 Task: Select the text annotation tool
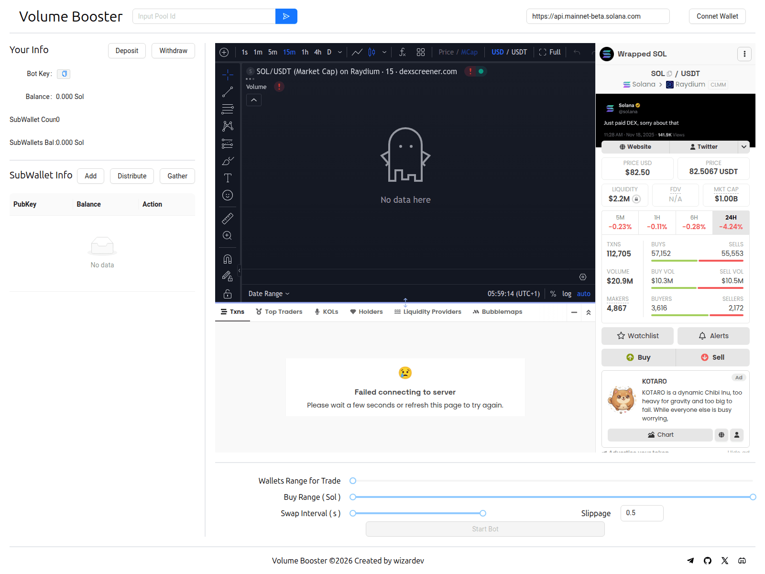point(227,177)
